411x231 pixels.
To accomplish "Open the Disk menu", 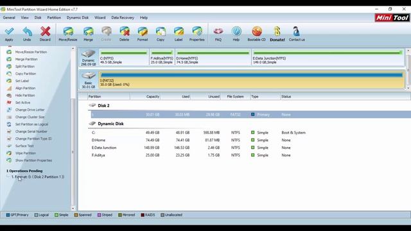I will [38, 17].
